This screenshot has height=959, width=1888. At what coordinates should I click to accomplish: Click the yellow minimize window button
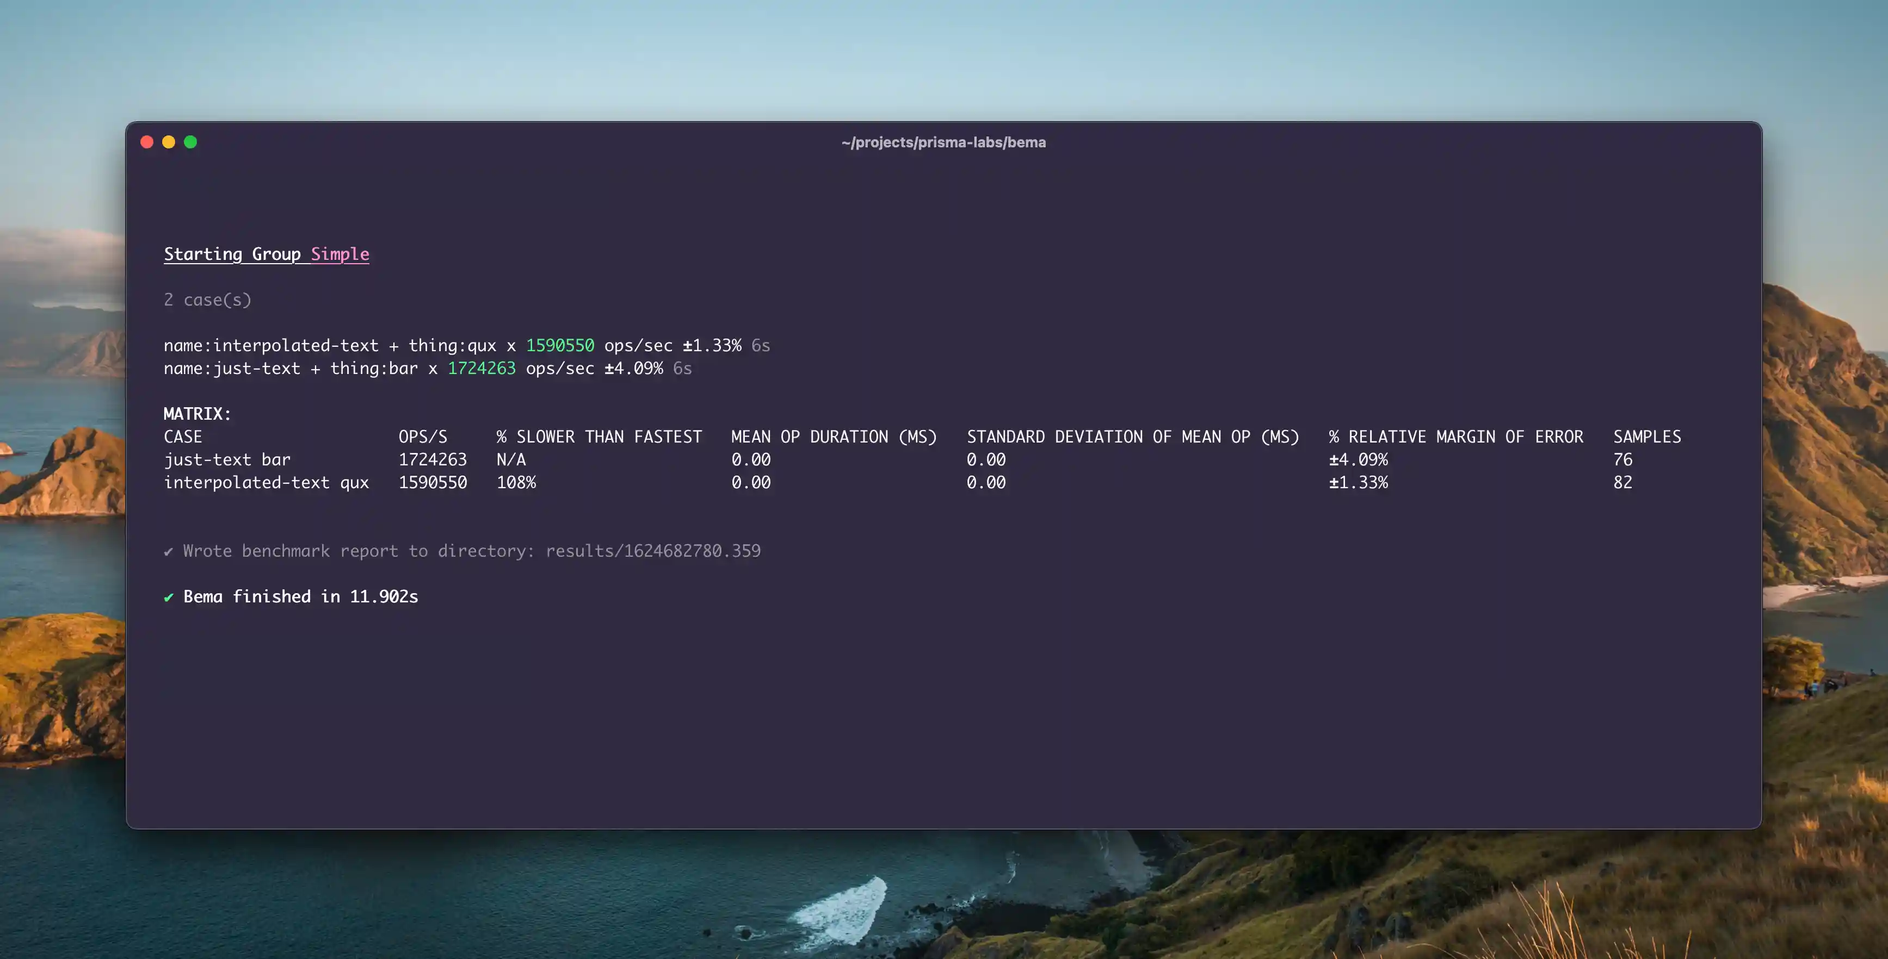click(x=169, y=142)
